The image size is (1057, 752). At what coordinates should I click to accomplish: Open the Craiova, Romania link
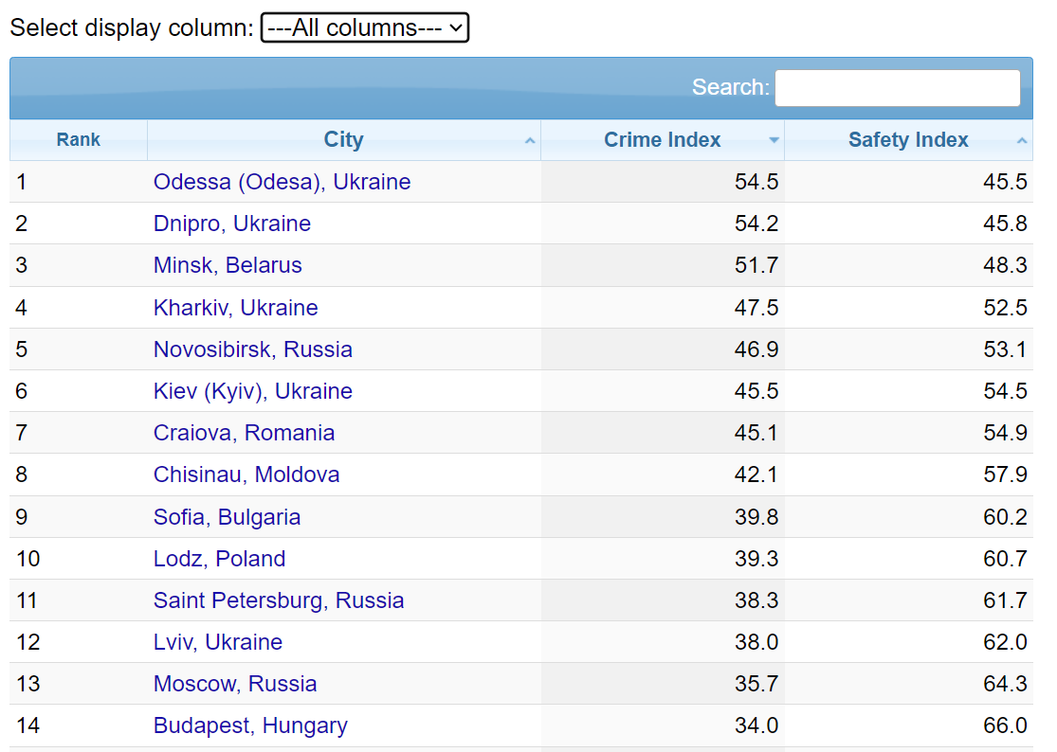[244, 433]
